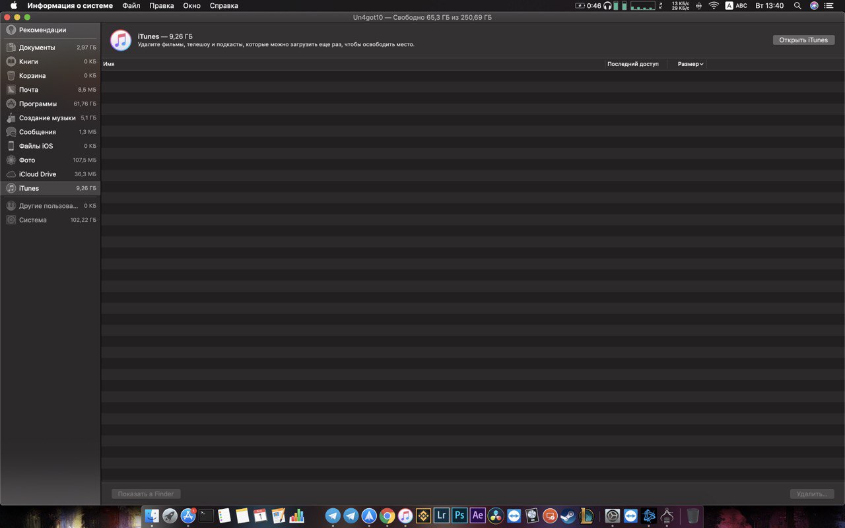845x528 pixels.
Task: Open the Trash in the Dock
Action: tap(693, 515)
